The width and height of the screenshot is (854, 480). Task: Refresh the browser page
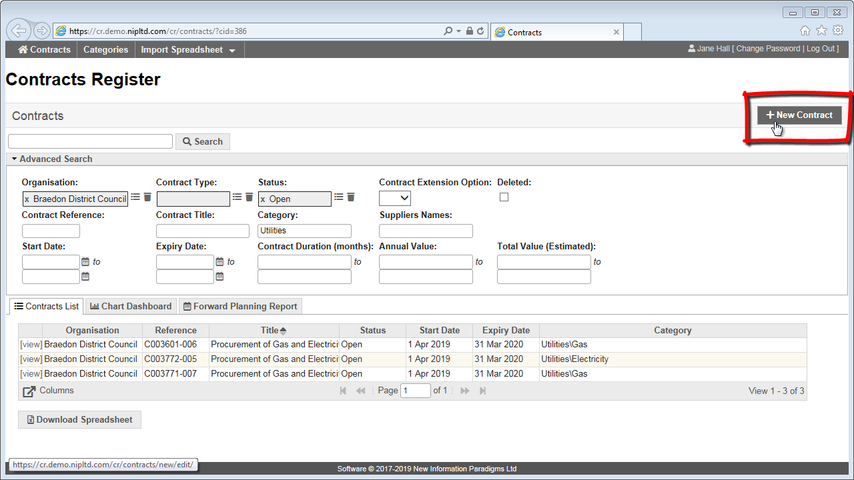480,31
